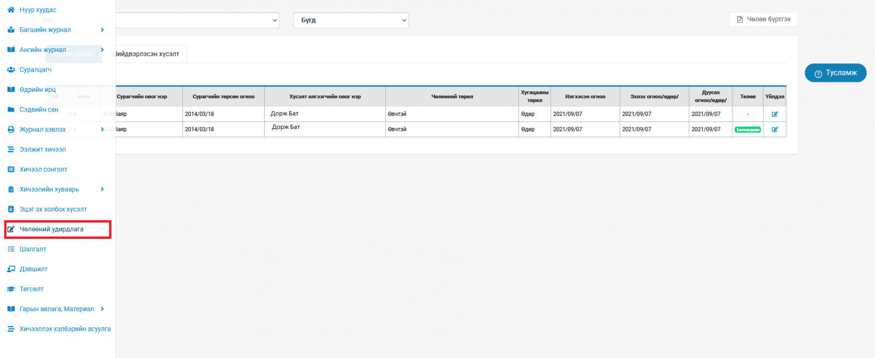Click the Хичээллэх хэлбэрийн асуулга lines icon
875x358 pixels.
pyautogui.click(x=11, y=329)
